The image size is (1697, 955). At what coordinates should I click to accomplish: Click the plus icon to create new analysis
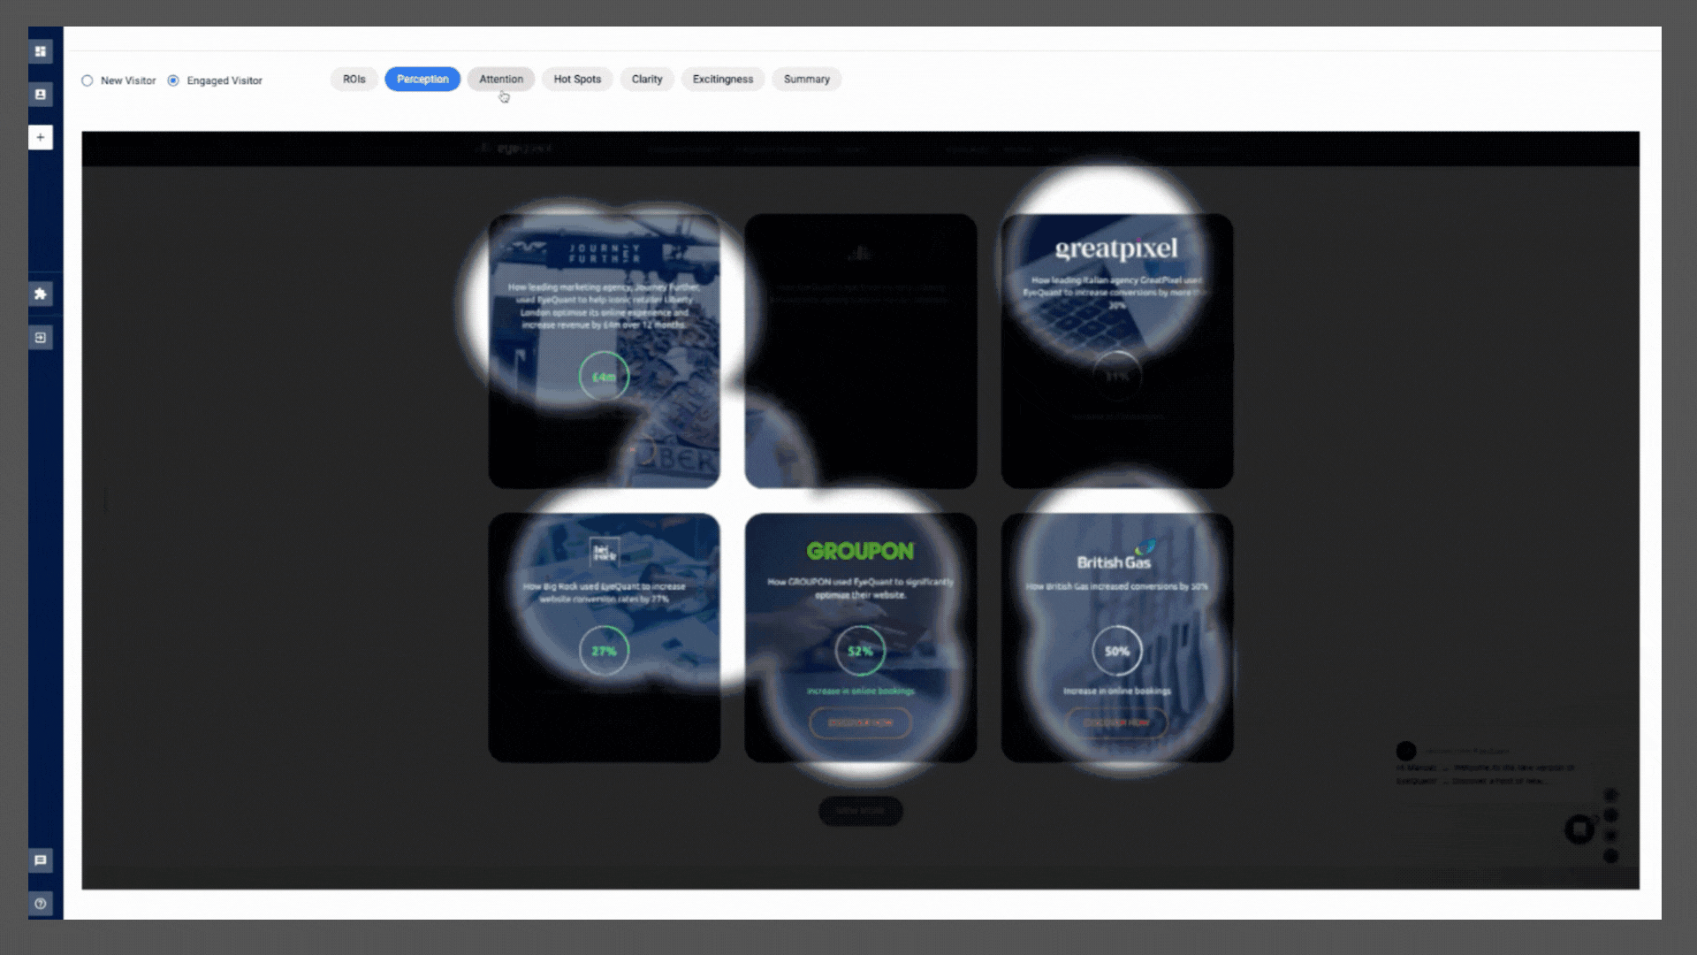click(x=41, y=137)
